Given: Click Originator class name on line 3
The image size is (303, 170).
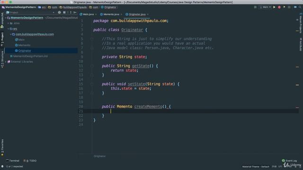Looking at the screenshot, I should click(132, 30).
